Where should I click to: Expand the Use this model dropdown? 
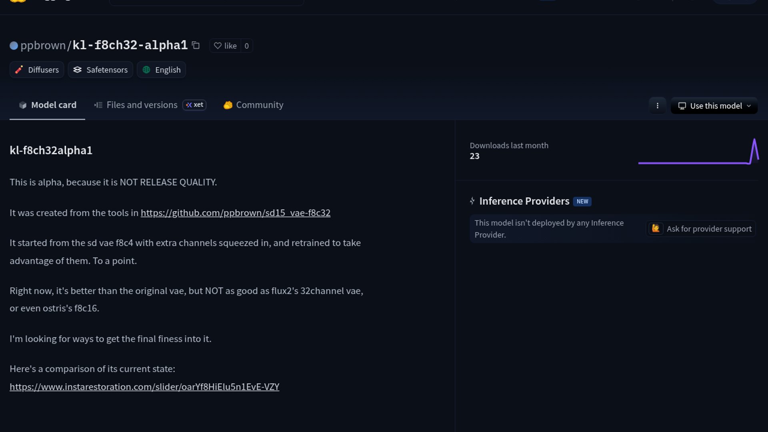[x=714, y=106]
